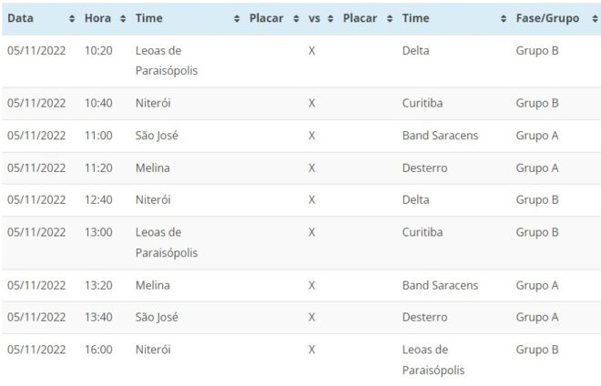This screenshot has height=386, width=601.
Task: Click sort arrows of the second Time column
Action: (x=504, y=19)
